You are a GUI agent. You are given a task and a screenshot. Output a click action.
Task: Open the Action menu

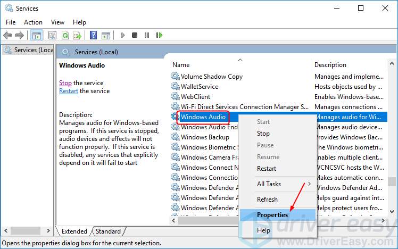(x=33, y=22)
